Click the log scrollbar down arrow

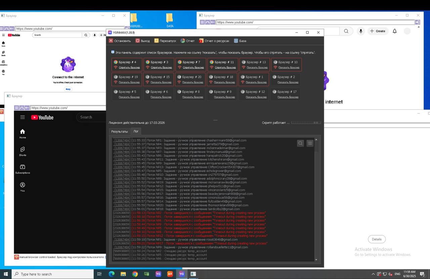tap(316, 260)
